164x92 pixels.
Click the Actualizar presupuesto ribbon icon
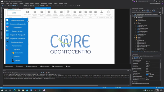click(x=55, y=12)
